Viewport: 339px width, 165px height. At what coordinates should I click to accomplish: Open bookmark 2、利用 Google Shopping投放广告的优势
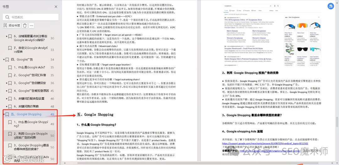pos(31,136)
